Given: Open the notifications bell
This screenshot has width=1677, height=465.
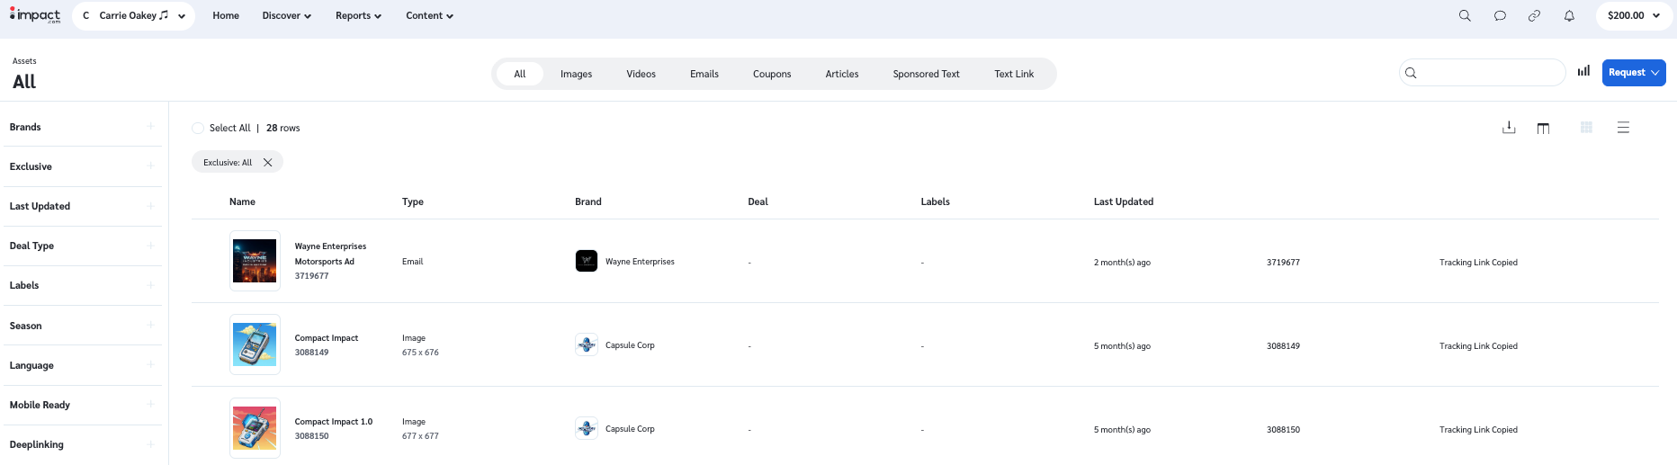Looking at the screenshot, I should coord(1569,15).
